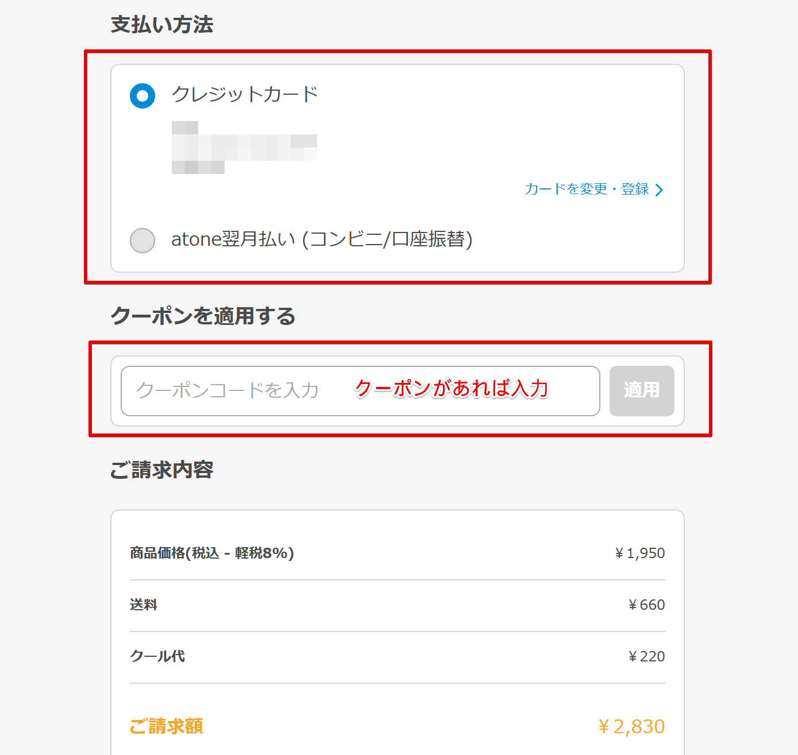Click the orange ご請求額 total label
Image resolution: width=798 pixels, height=755 pixels.
[x=167, y=726]
